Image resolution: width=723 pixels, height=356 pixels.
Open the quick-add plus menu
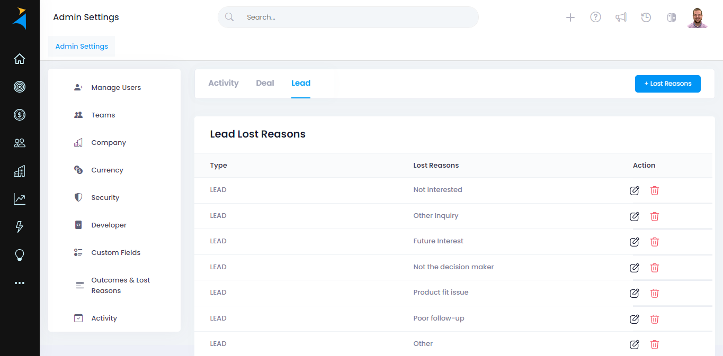[570, 17]
